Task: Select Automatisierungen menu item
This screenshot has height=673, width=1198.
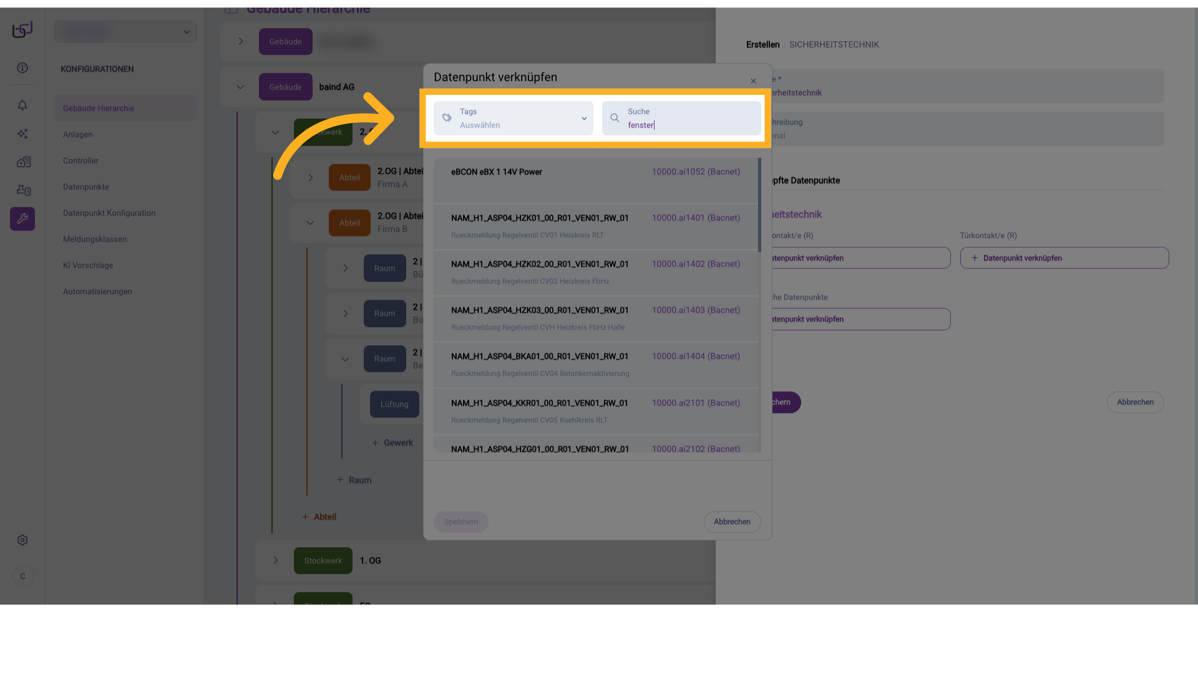Action: [x=97, y=292]
